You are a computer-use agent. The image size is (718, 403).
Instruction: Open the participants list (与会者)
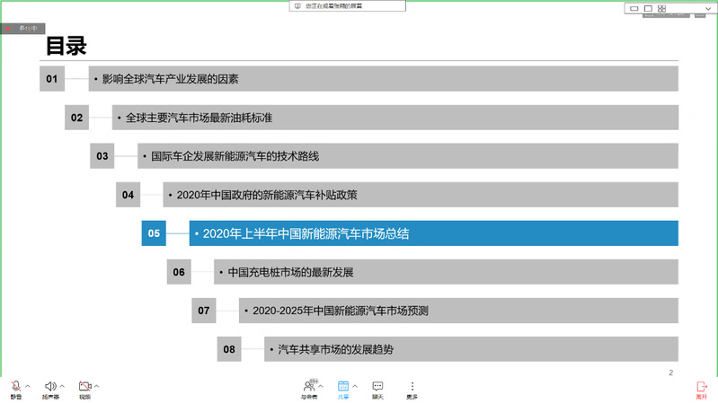(x=309, y=386)
